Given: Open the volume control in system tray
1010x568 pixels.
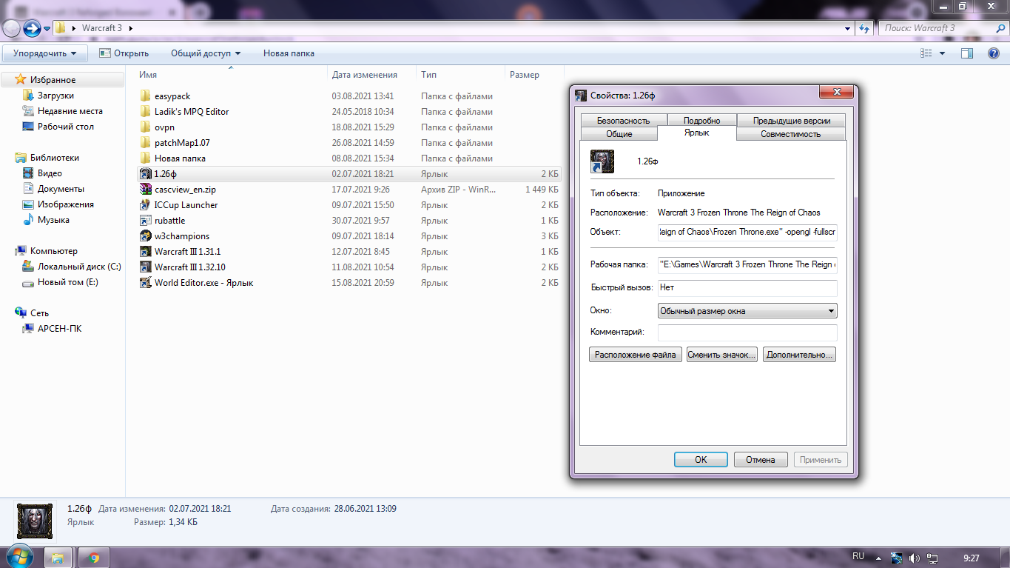Looking at the screenshot, I should [915, 558].
